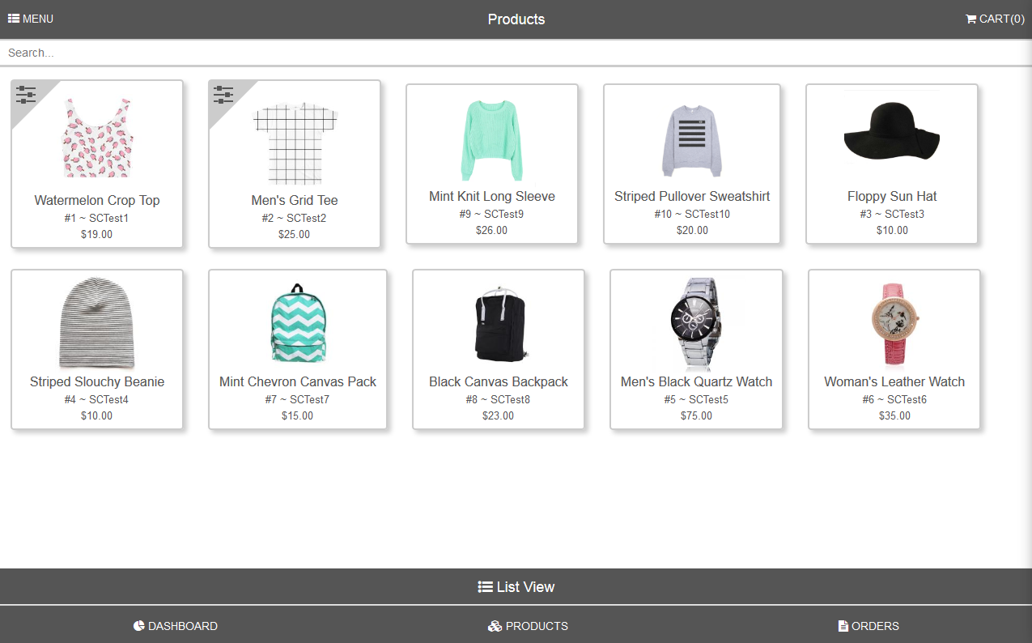Click the '#5 ~ SCTest5' SKU text

tap(696, 399)
